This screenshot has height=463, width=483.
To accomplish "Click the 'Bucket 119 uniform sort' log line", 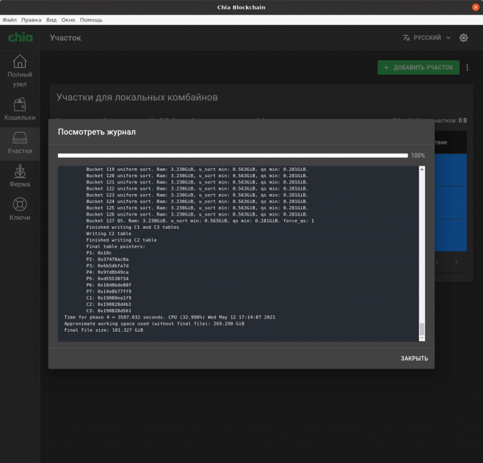I will (197, 169).
